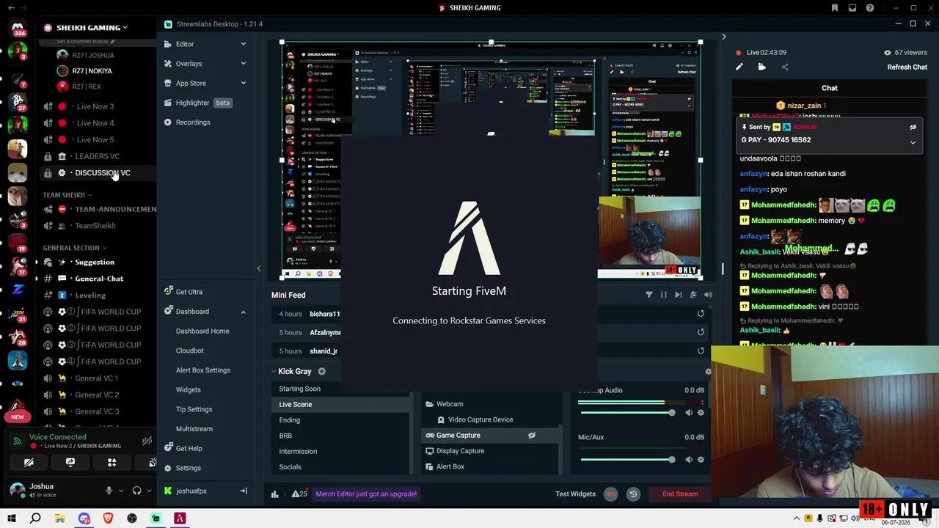Mute the Mini Feed alert sound icon

tap(708, 295)
